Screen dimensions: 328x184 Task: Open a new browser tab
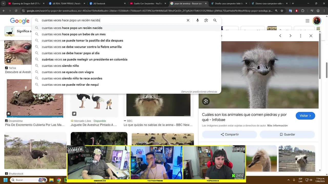[293, 4]
